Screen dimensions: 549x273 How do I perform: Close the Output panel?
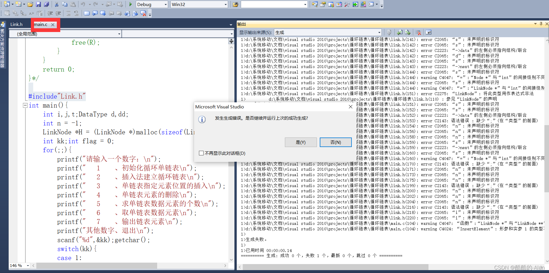(546, 24)
